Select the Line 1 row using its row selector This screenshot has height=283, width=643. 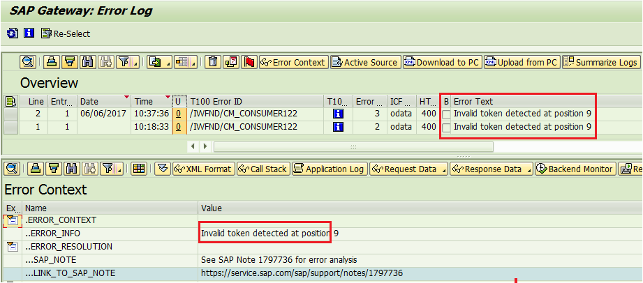click(10, 128)
